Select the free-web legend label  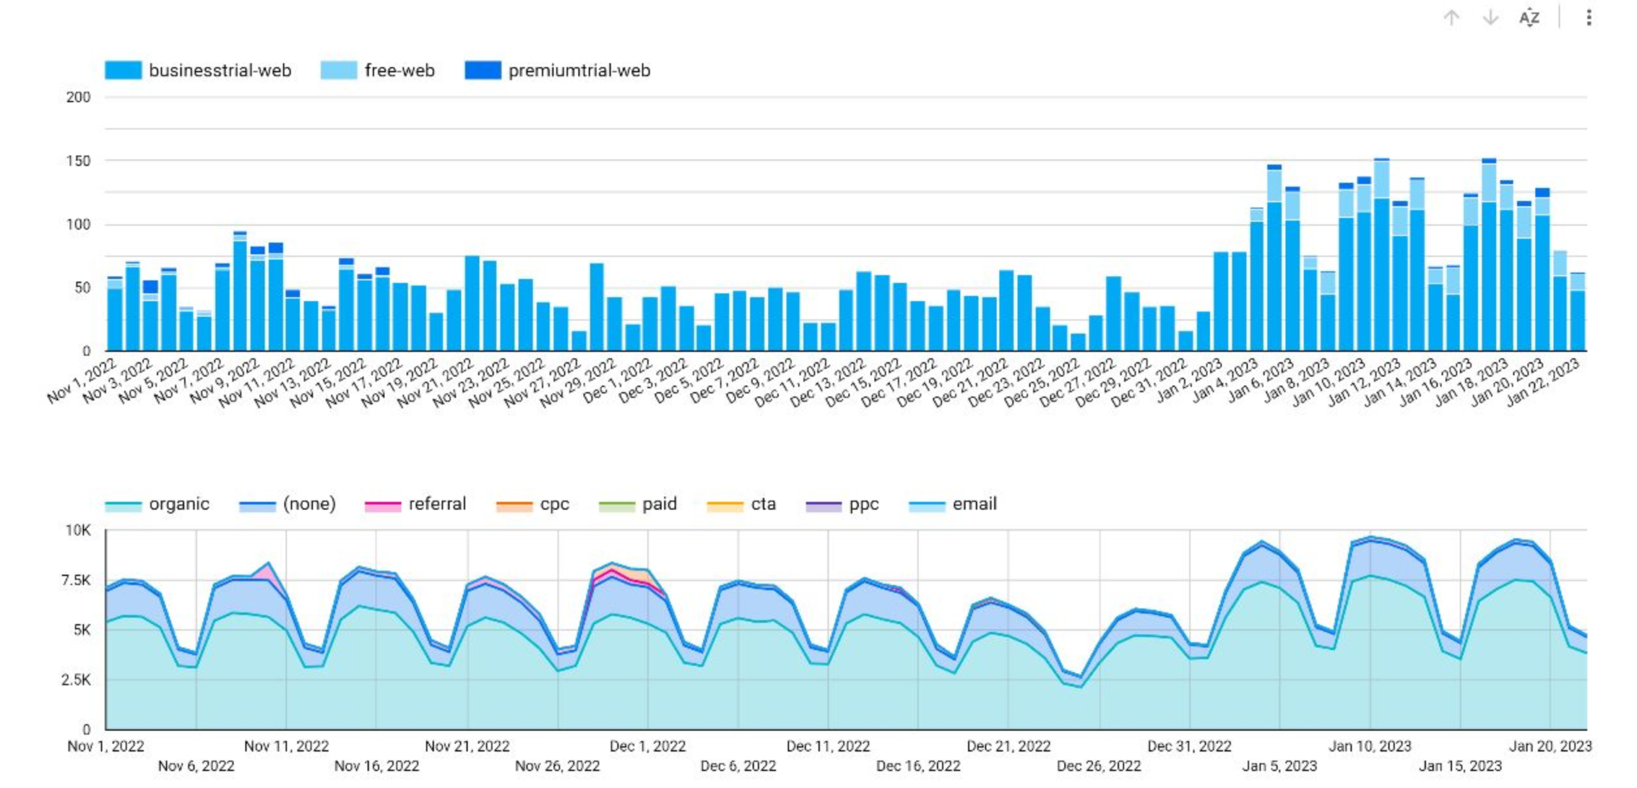[x=399, y=70]
